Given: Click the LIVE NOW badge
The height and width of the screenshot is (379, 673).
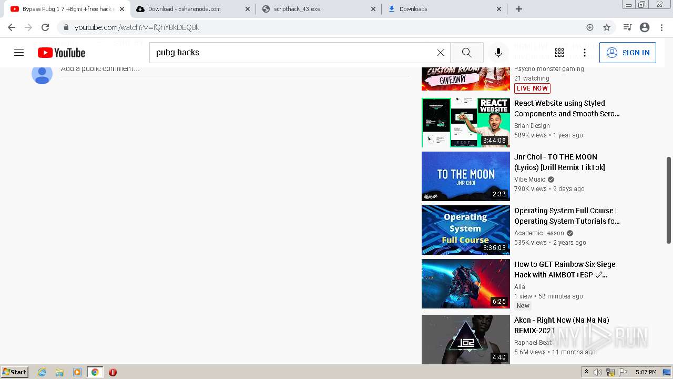Looking at the screenshot, I should 532,88.
